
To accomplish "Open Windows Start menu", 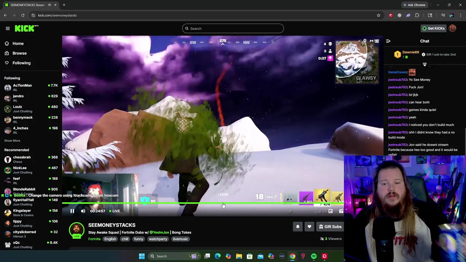I will point(142,256).
